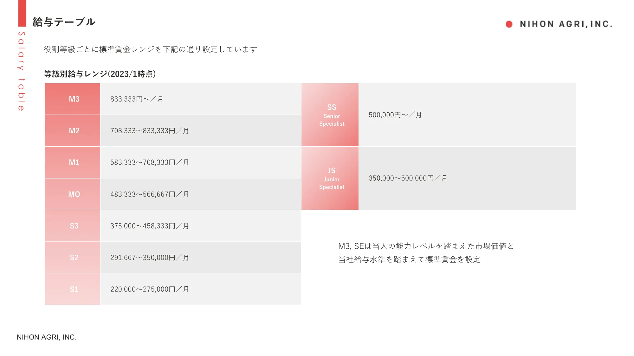Click the vertical Salary table label
This screenshot has height=356, width=634.
21,71
